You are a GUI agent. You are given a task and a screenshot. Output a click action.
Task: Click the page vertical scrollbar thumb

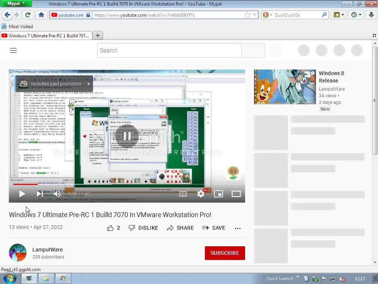coord(375,100)
